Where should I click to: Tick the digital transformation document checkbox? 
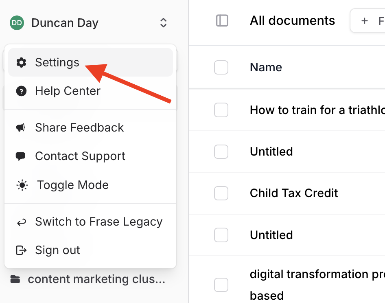221,285
